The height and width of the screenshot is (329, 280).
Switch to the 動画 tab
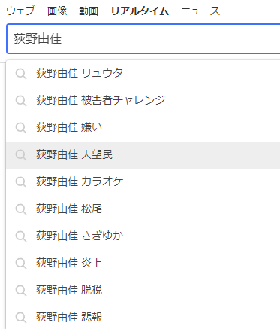point(89,11)
